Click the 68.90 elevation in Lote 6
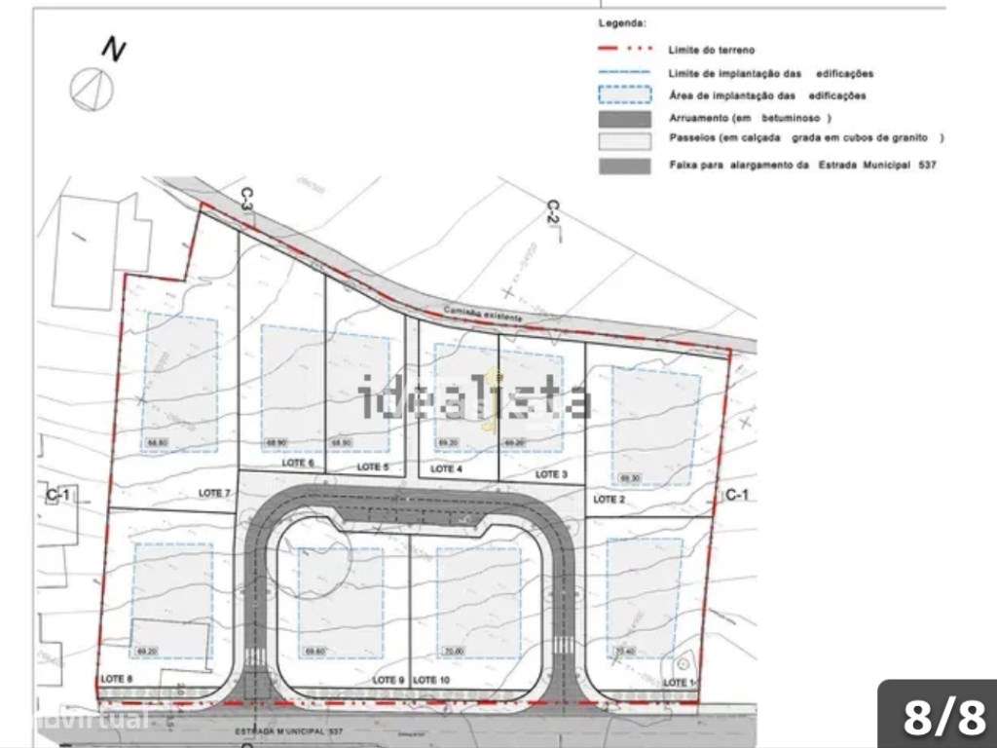This screenshot has width=997, height=748. pos(274,442)
